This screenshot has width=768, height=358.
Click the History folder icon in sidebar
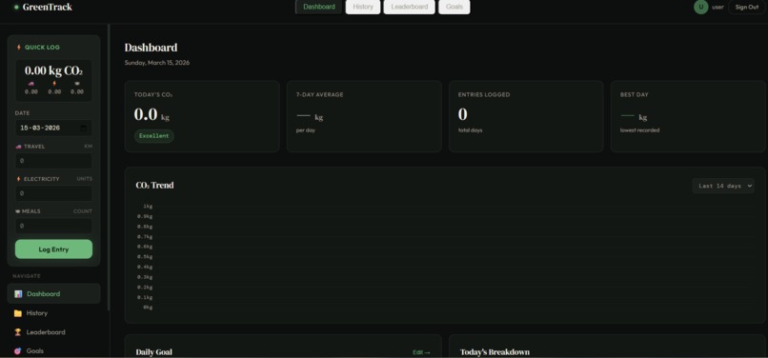point(18,313)
